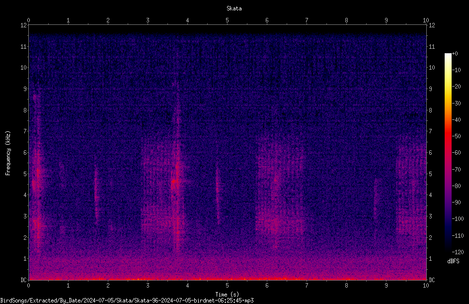Click the "-100" colorbar label
This screenshot has height=304, width=469.
(x=458, y=219)
